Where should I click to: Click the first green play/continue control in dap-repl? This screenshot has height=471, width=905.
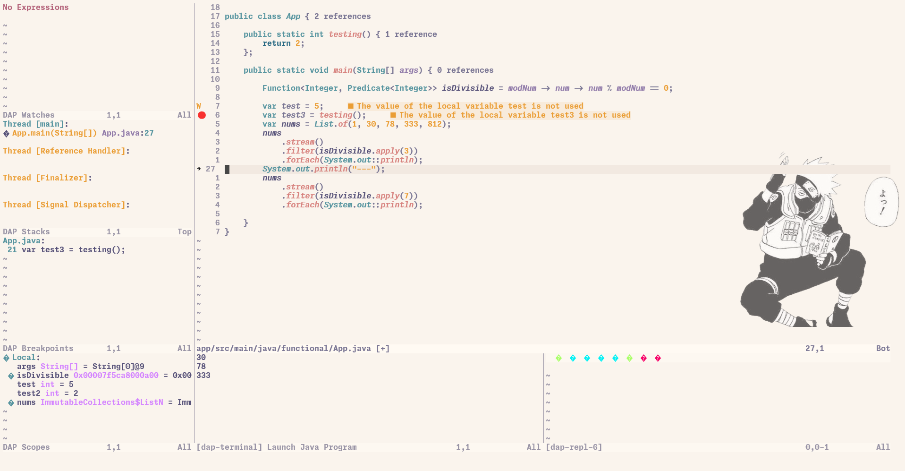point(558,358)
